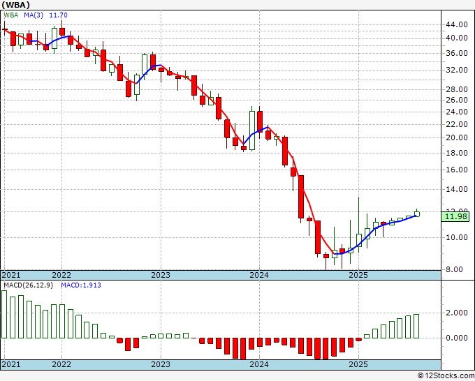
Task: Click the 22.00 price axis label
Action: click(x=457, y=124)
